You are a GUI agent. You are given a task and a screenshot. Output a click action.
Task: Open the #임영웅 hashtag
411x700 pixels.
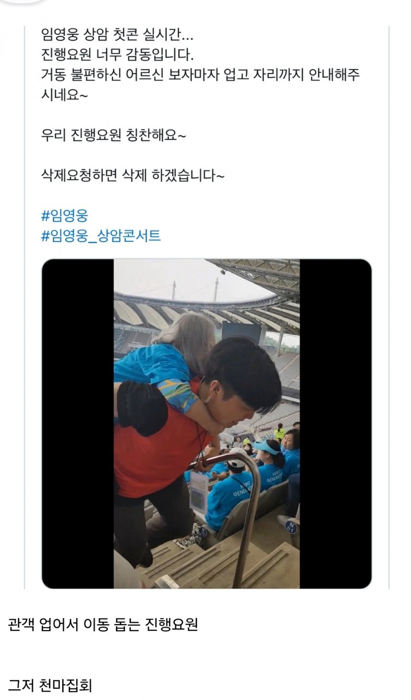coord(64,215)
